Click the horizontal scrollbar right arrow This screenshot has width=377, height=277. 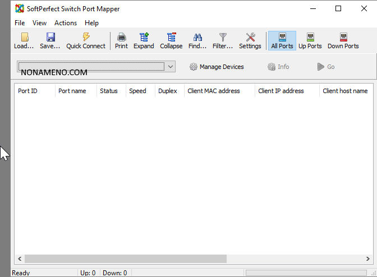tap(367, 259)
